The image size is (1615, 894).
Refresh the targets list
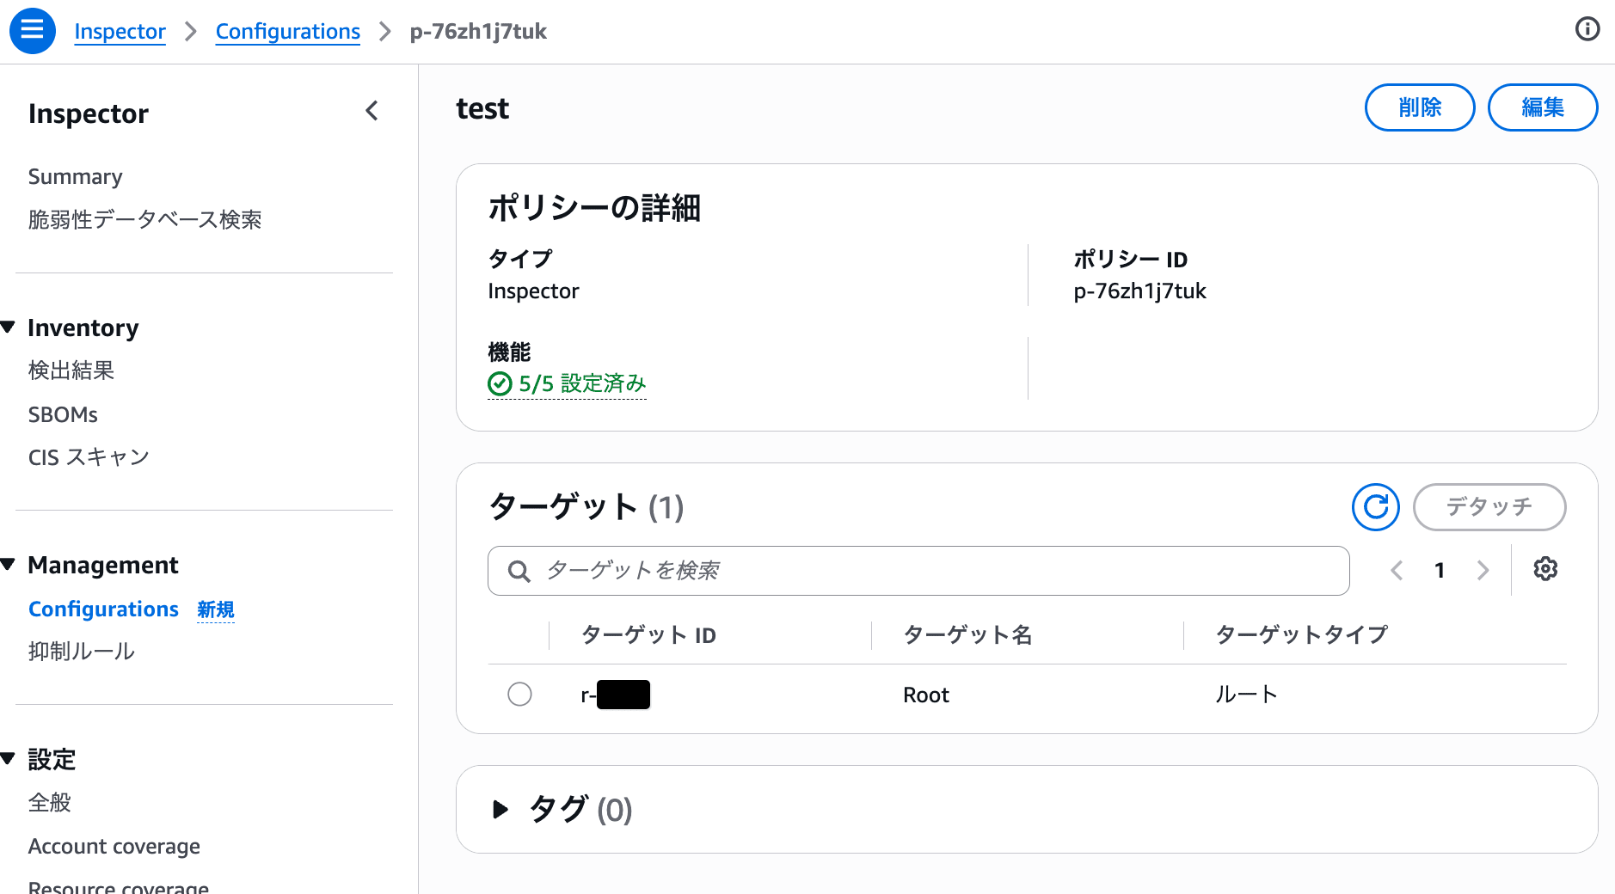pyautogui.click(x=1376, y=507)
